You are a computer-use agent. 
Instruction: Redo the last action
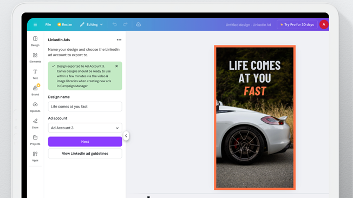click(125, 24)
